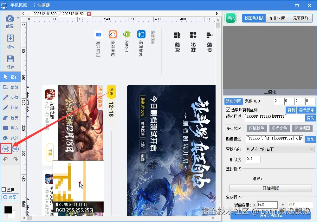Toggle the 选取后复制坐标 checkbox

coord(228,110)
